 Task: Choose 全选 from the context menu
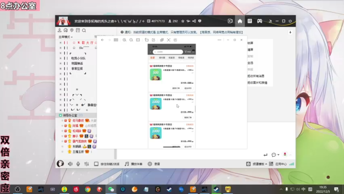[x=250, y=63]
